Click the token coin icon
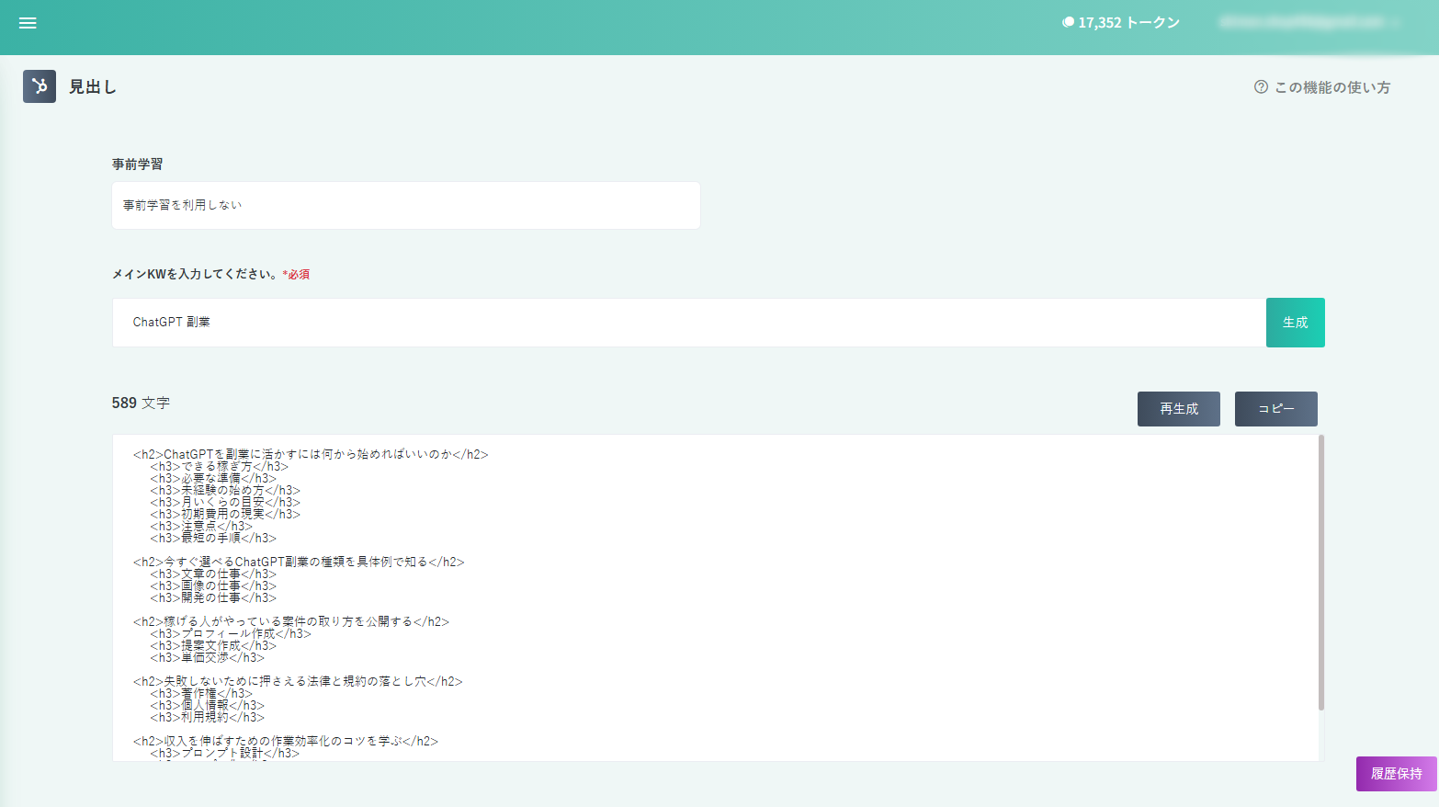The width and height of the screenshot is (1439, 807). pos(1068,22)
